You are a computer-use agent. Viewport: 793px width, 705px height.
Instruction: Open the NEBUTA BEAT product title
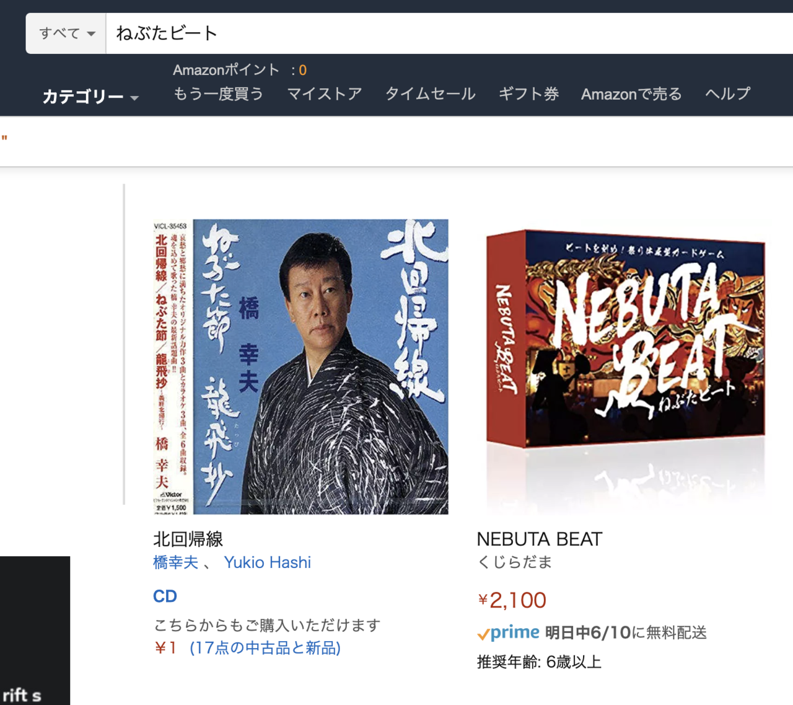540,539
